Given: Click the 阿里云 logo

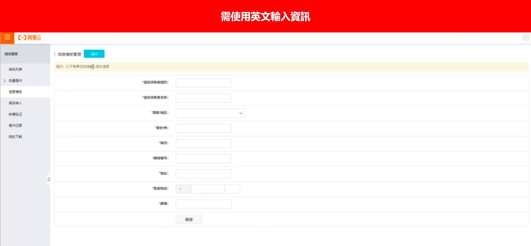Looking at the screenshot, I should (x=30, y=38).
